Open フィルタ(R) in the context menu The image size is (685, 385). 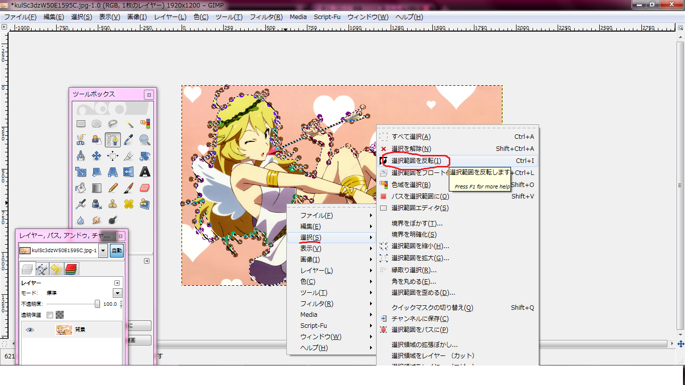(331, 304)
